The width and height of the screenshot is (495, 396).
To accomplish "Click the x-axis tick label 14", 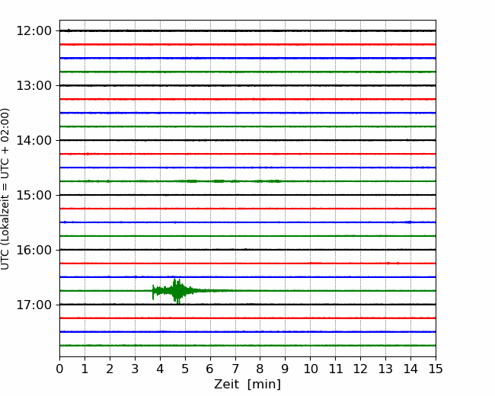I will coord(410,369).
